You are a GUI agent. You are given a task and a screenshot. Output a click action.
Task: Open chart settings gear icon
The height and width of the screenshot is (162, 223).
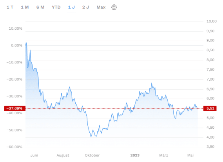click(x=114, y=7)
